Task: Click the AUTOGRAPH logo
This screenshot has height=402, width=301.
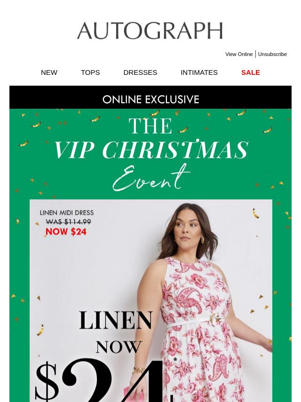Action: (x=150, y=31)
